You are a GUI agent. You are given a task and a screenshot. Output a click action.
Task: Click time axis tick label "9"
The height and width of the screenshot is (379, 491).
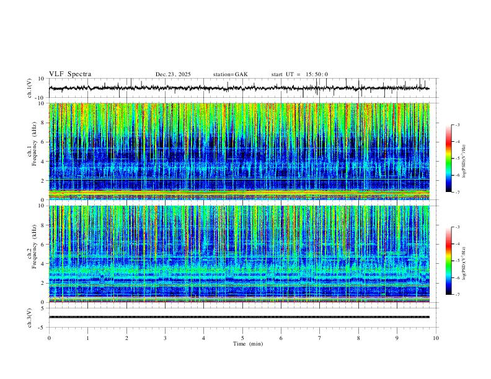tap(397, 338)
